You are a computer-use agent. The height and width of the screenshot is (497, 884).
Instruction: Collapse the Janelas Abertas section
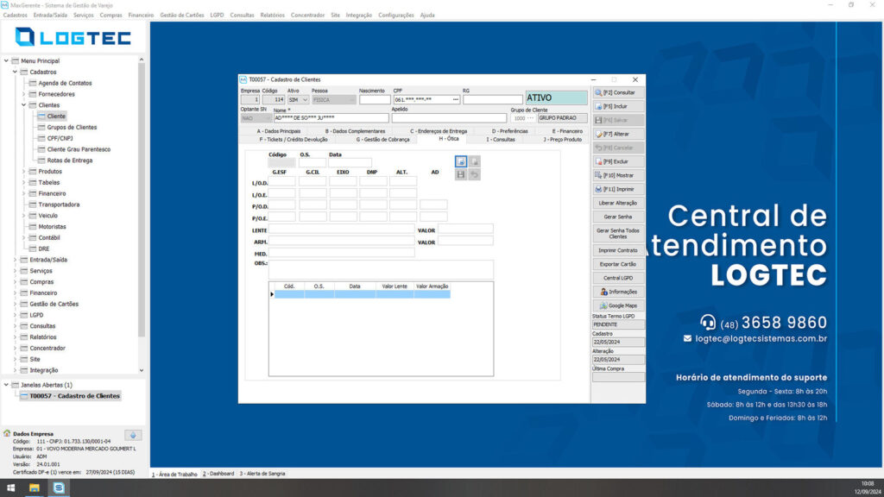pyautogui.click(x=6, y=385)
